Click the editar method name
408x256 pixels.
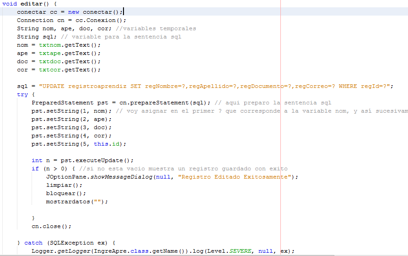point(31,4)
